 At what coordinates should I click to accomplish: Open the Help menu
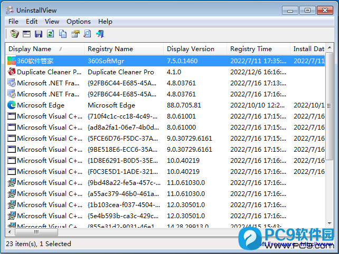[x=105, y=22]
